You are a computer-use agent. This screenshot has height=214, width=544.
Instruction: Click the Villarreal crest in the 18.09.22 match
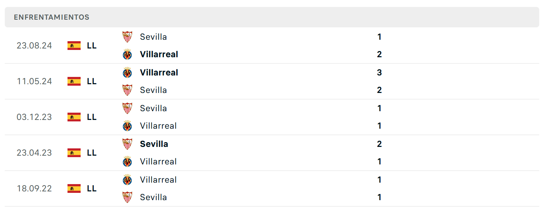click(x=127, y=180)
